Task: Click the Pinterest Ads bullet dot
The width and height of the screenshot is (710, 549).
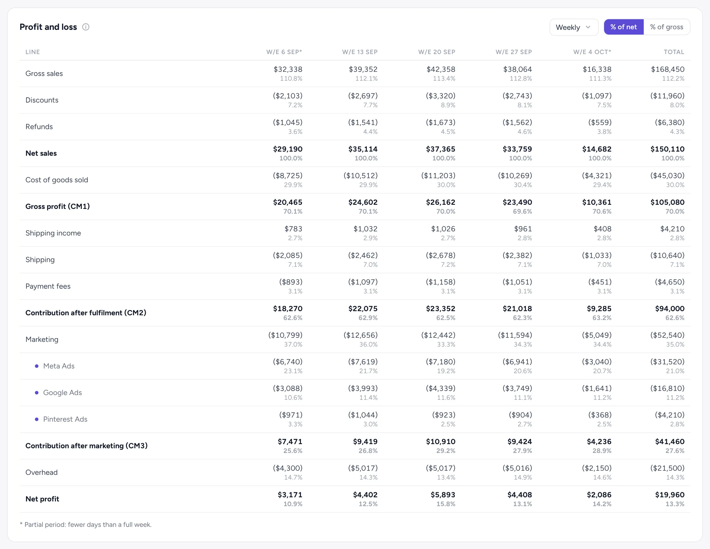Action: click(x=36, y=420)
